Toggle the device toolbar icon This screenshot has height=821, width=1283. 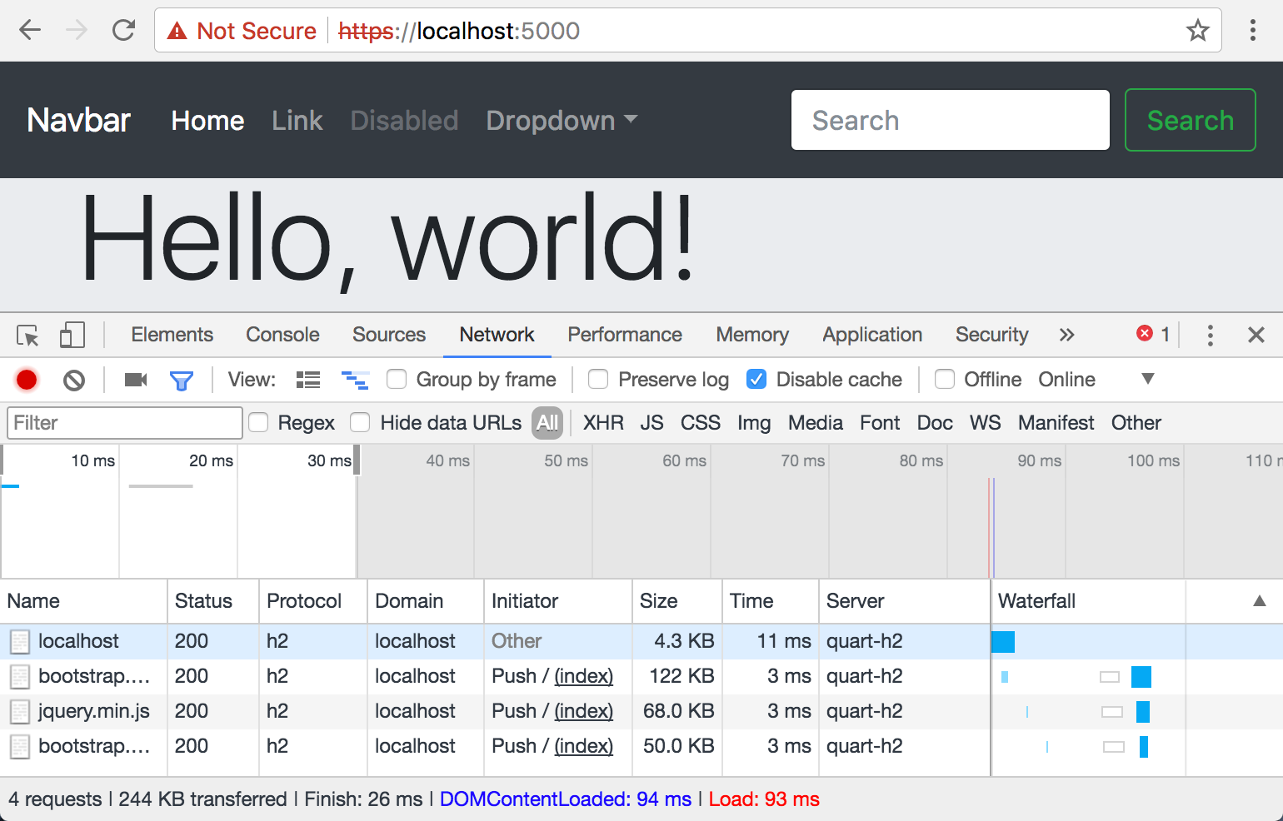[x=72, y=335]
